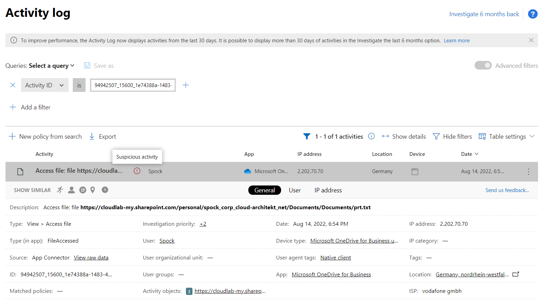Switch to the User tab
Viewport: 547px width, 308px height.
[x=295, y=190]
